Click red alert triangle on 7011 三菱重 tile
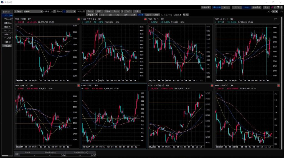Screen dimensions: 284x158 pyautogui.click(x=78, y=19)
